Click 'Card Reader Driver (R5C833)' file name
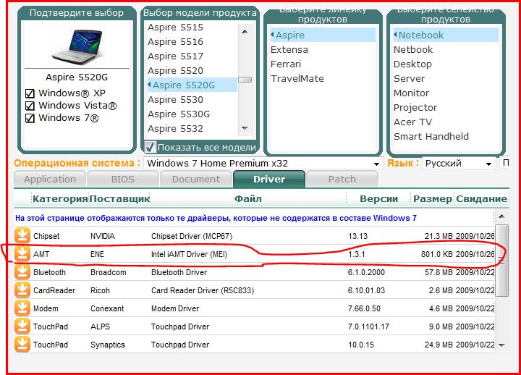 (203, 290)
